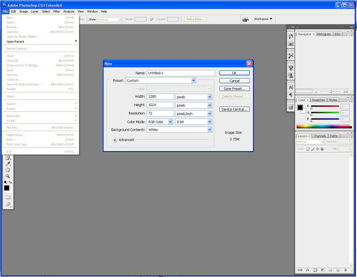Click the green G color slider
The width and height of the screenshot is (357, 277).
[325, 113]
